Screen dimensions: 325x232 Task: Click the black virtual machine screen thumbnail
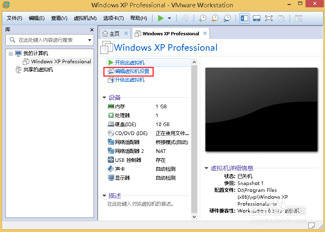(261, 110)
